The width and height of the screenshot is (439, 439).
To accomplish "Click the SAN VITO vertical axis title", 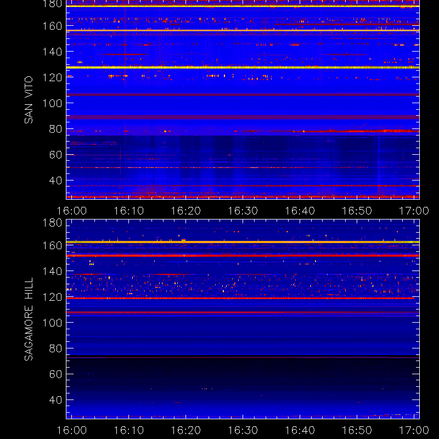I will pyautogui.click(x=29, y=100).
